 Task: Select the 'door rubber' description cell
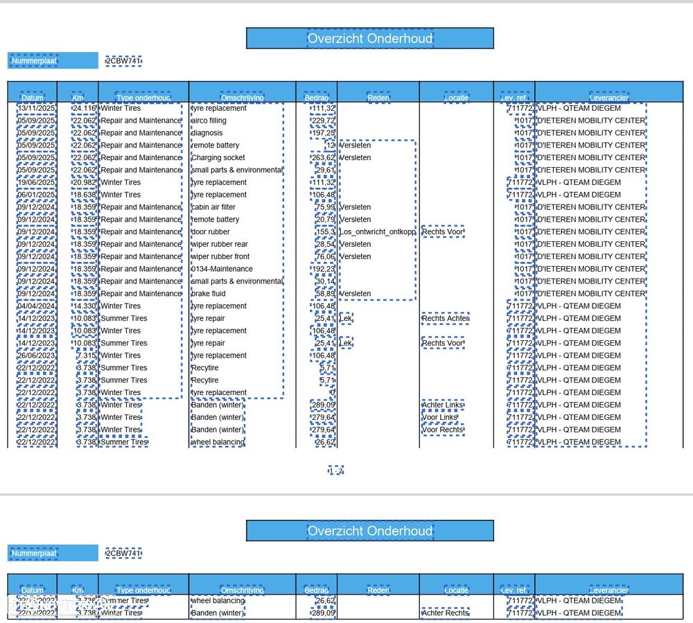point(211,232)
